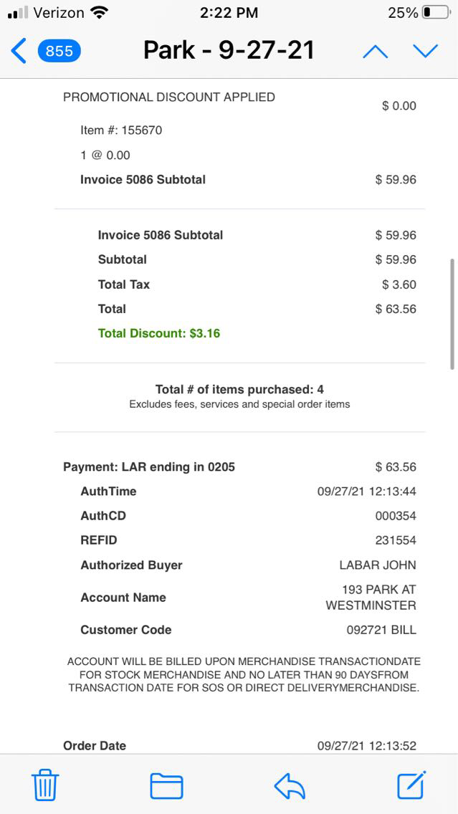458x814 pixels.
Task: Tap the Wi-Fi icon in status bar
Action: 100,12
